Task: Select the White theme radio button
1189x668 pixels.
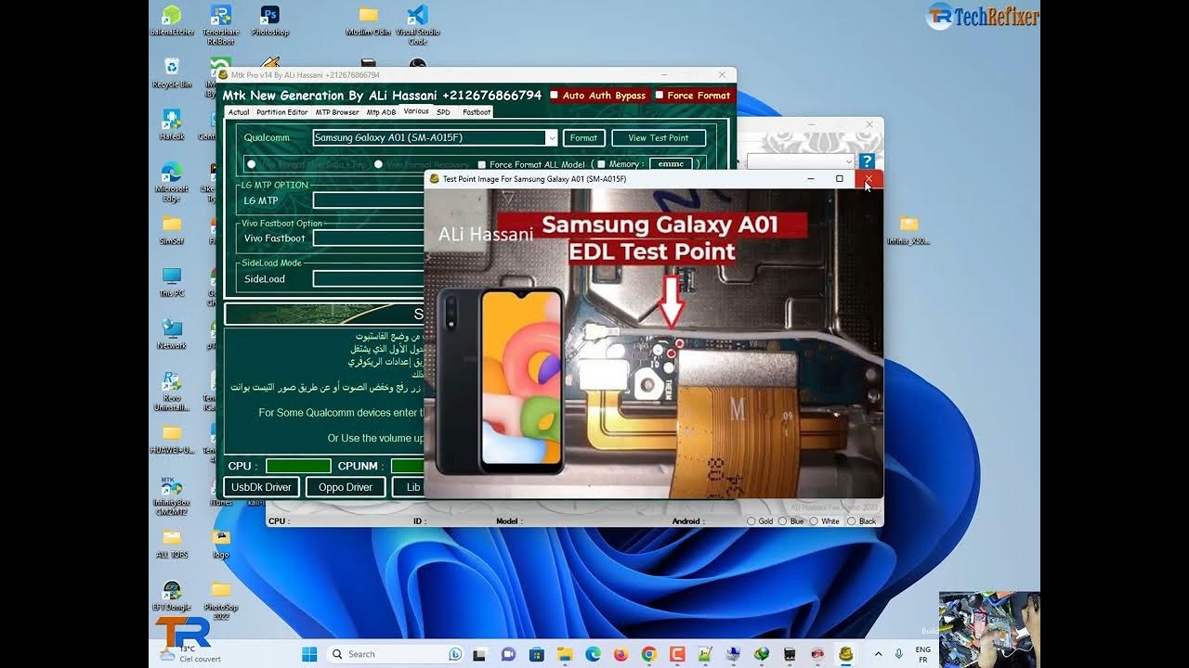Action: coord(814,521)
